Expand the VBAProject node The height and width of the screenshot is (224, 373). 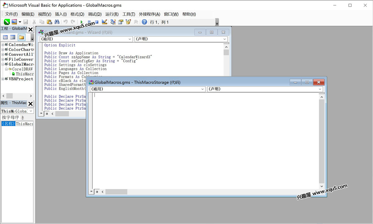point(3,79)
